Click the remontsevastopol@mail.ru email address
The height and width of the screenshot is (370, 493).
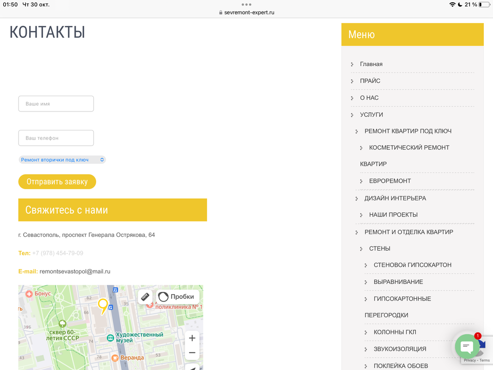(75, 271)
